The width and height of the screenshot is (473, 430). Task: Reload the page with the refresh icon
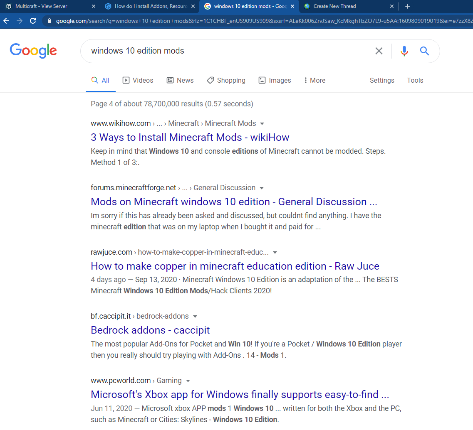pos(33,21)
